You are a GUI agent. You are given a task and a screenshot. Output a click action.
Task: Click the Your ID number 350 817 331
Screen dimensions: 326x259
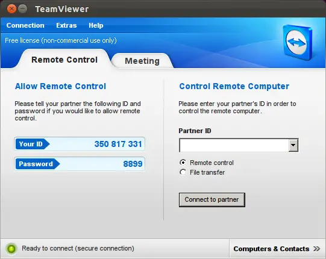118,144
